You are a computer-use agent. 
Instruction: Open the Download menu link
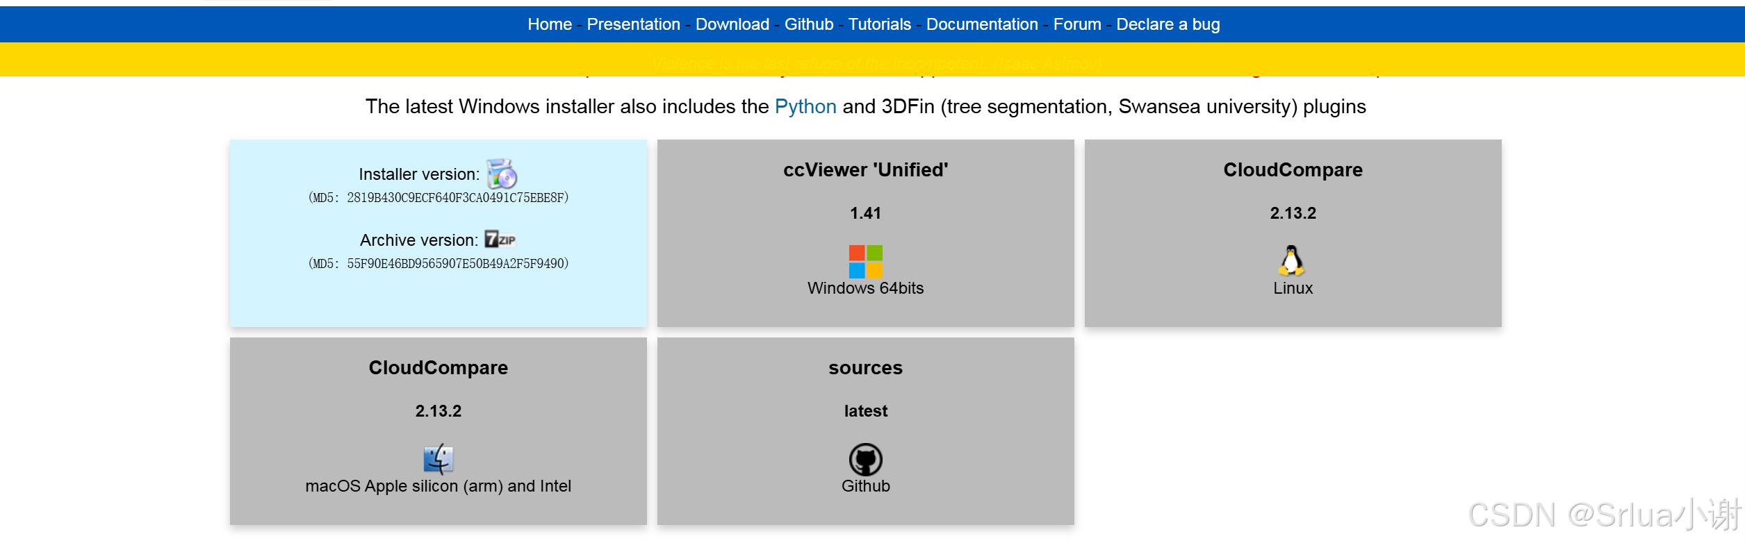pyautogui.click(x=732, y=24)
